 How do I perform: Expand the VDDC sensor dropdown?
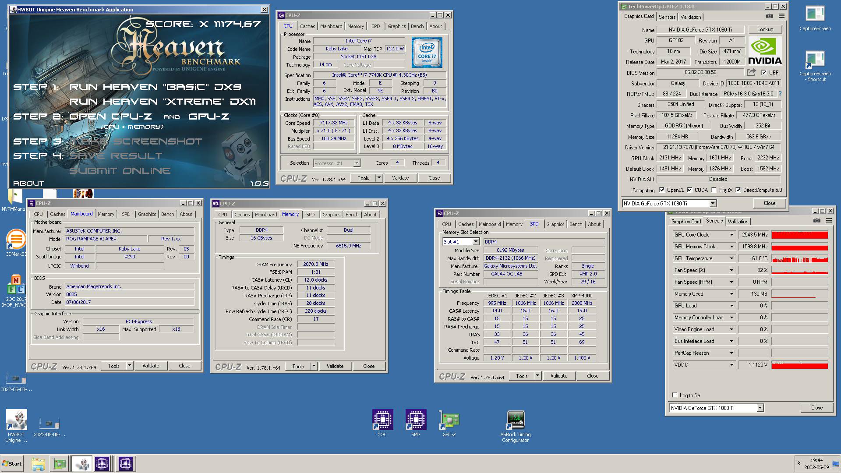click(x=731, y=365)
